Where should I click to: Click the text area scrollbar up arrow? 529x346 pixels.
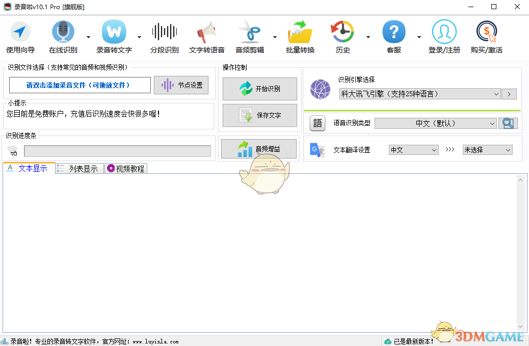point(520,180)
